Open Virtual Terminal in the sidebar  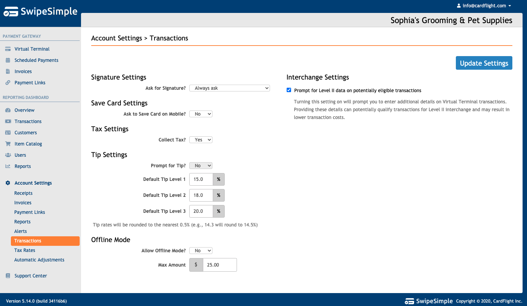(x=32, y=49)
